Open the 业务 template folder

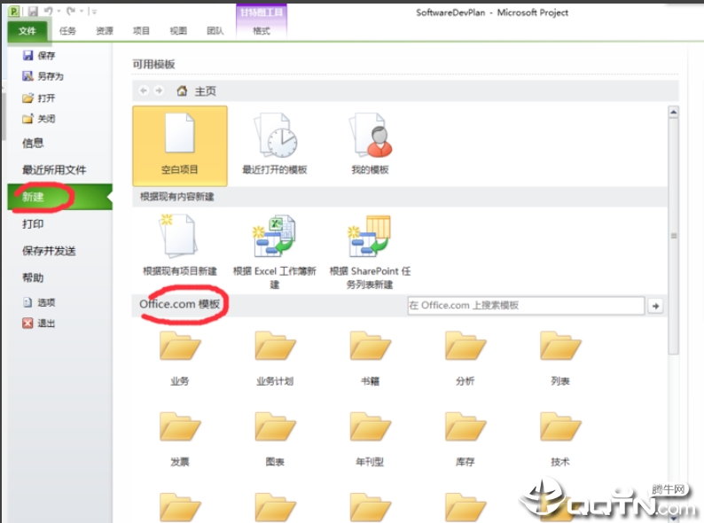click(x=180, y=353)
